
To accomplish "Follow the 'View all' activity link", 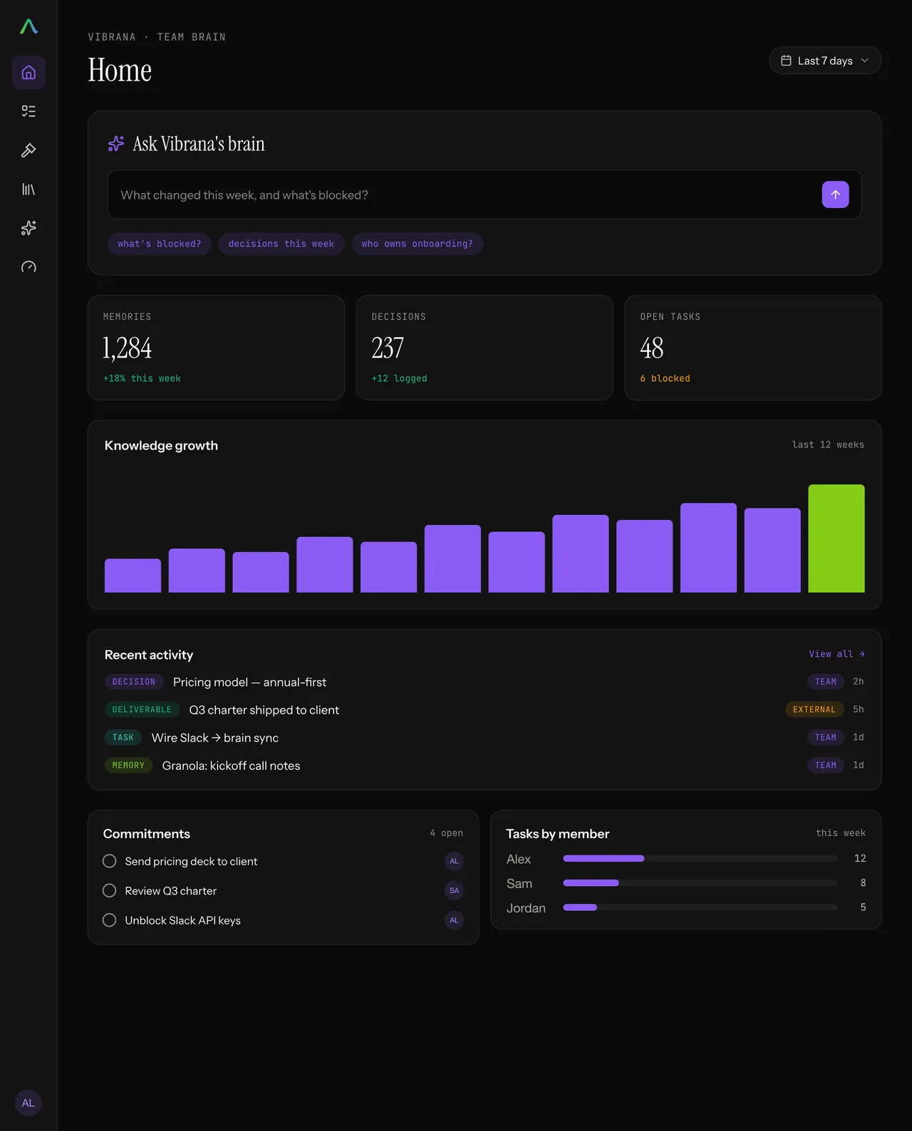I will coord(836,654).
